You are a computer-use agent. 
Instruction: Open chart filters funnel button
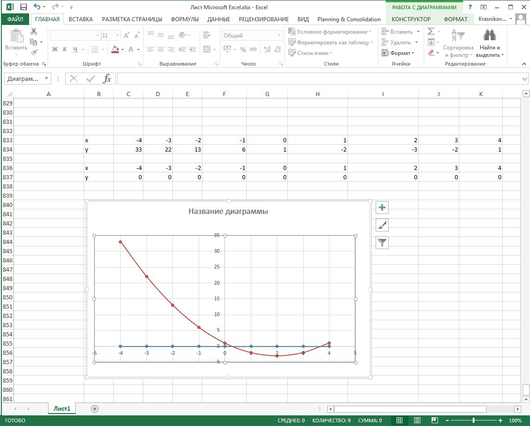[x=382, y=242]
